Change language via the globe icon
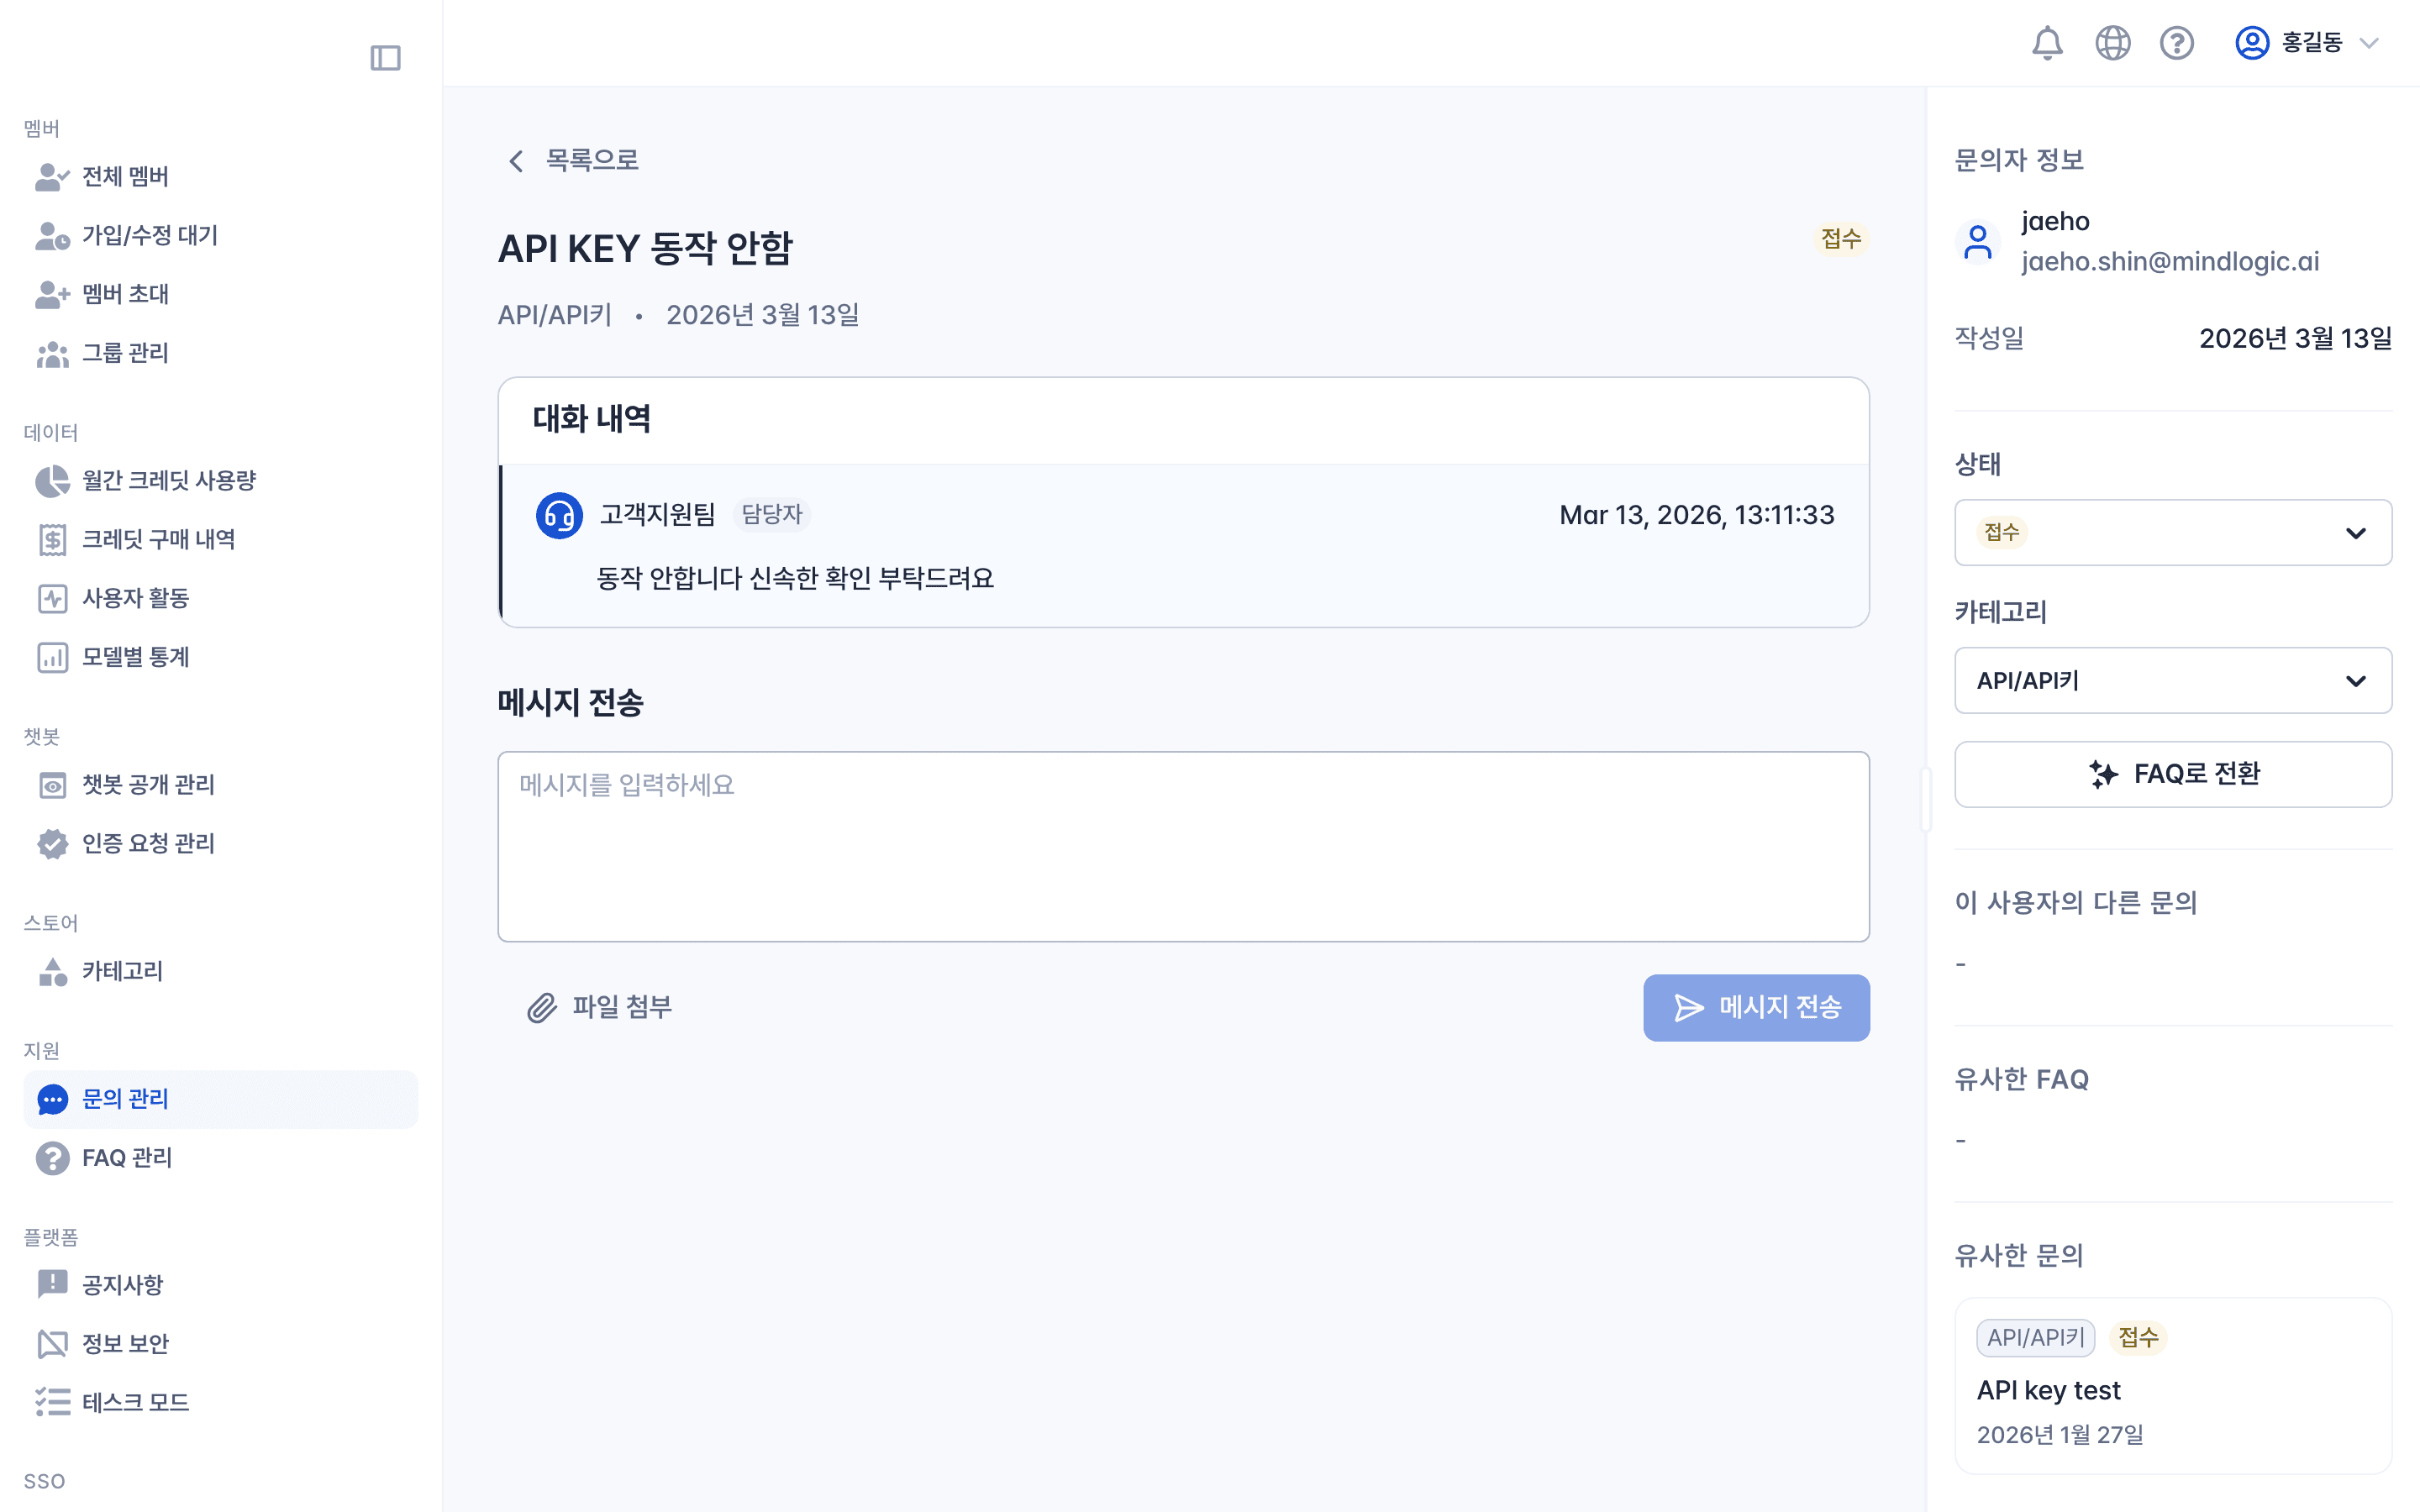The image size is (2420, 1512). 2113,43
